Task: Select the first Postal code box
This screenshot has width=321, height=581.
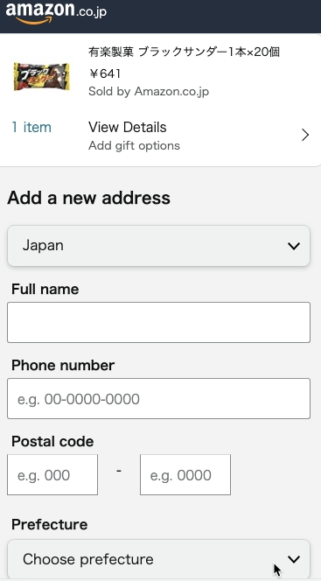Action: [52, 474]
